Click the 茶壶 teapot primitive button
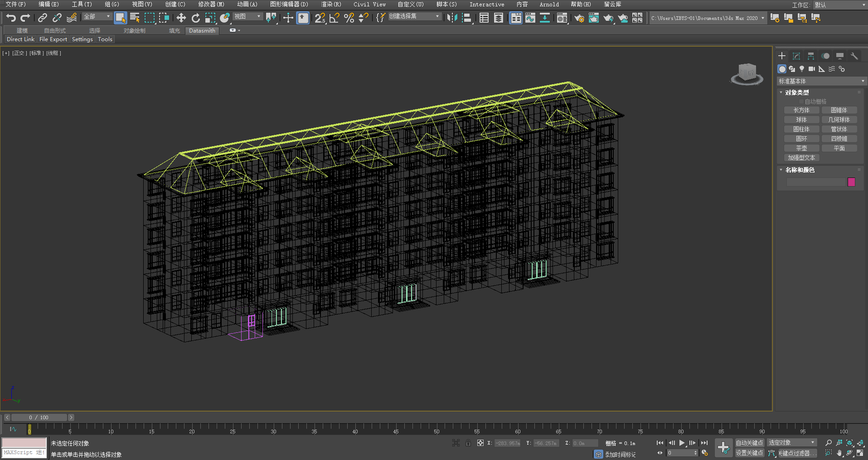The width and height of the screenshot is (868, 460). click(x=801, y=148)
